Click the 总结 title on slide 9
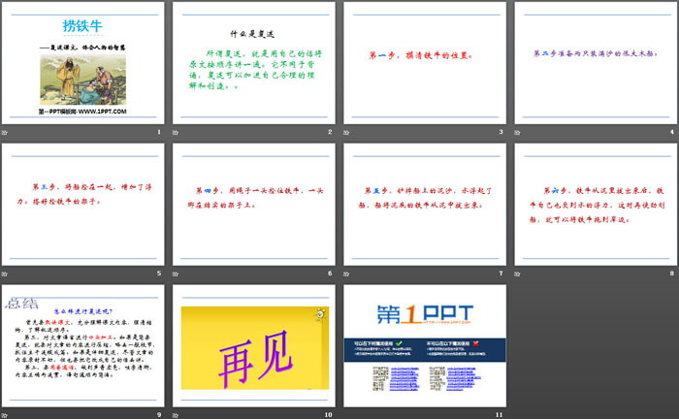 (22, 303)
